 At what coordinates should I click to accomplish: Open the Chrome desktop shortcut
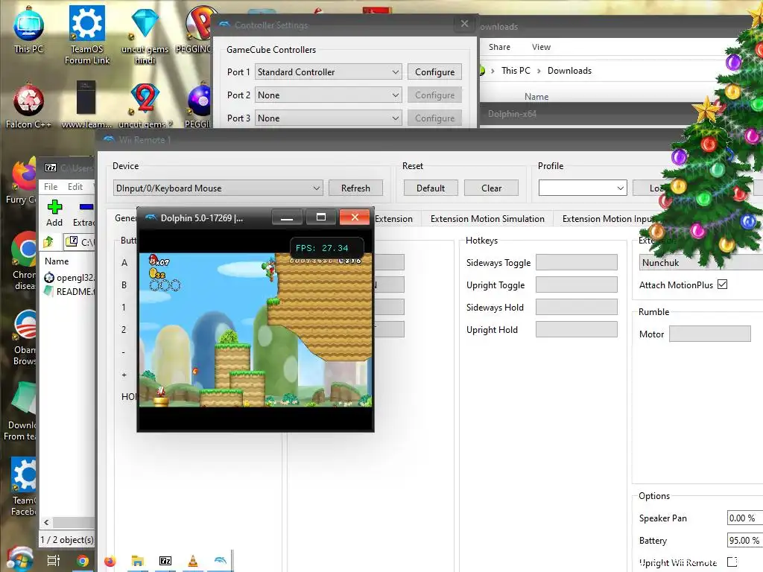[x=24, y=261]
